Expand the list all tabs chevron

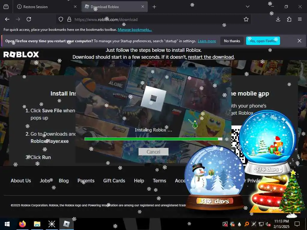click(x=248, y=7)
